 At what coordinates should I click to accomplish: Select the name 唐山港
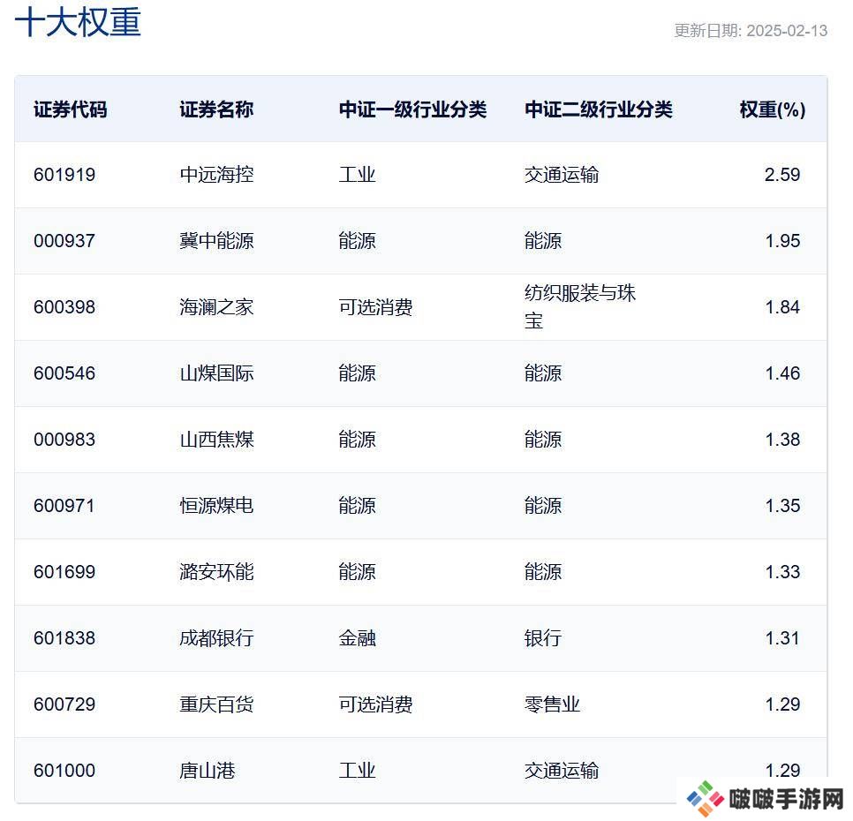coord(208,772)
